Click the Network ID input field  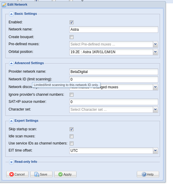pos(114,79)
